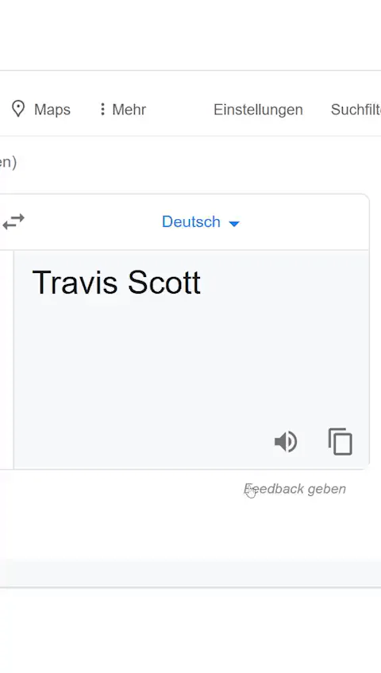Click the word Scott in the translation

click(x=164, y=283)
